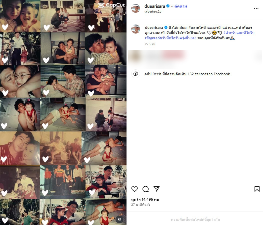Follow the account via ติดตาม link
263x225 pixels.
[x=181, y=6]
